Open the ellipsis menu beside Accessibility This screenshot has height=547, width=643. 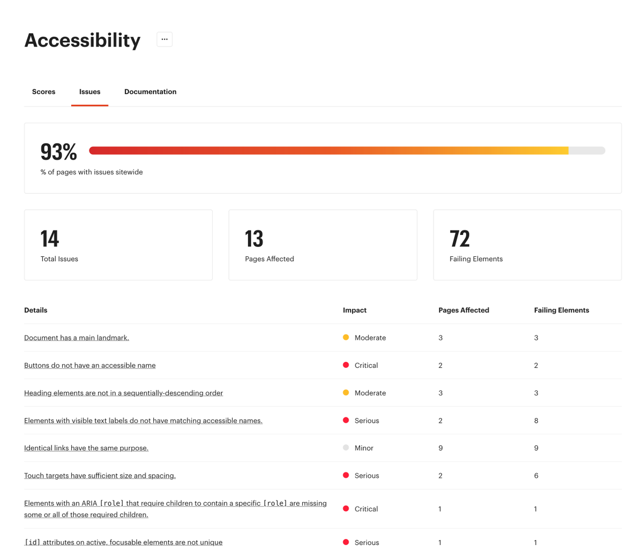coord(165,39)
